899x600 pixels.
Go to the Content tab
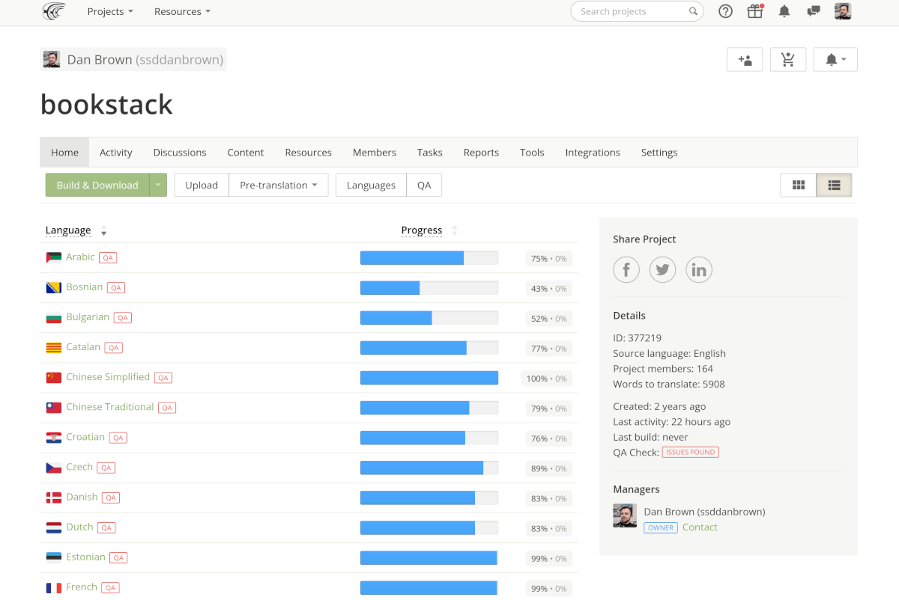(x=246, y=152)
